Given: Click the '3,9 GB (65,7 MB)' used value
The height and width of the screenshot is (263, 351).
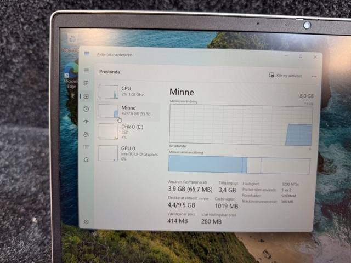Looking at the screenshot, I should pyautogui.click(x=190, y=189).
